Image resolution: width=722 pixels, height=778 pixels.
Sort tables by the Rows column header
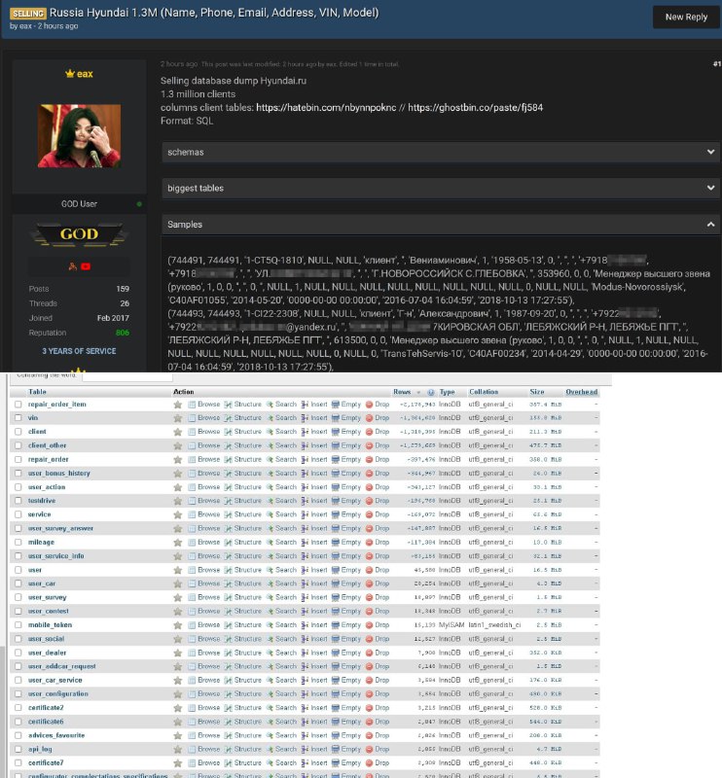click(x=401, y=392)
